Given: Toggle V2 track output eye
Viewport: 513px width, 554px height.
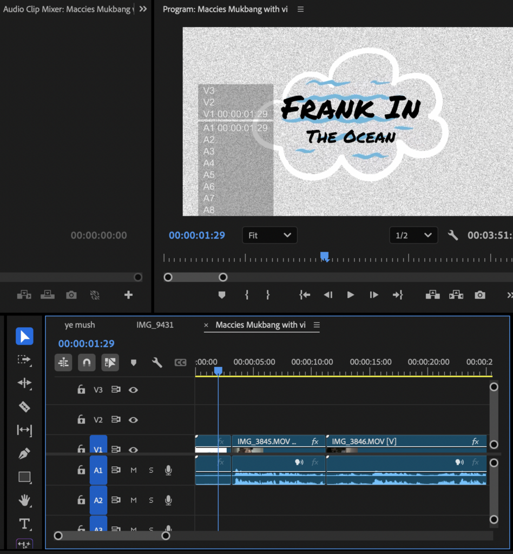Looking at the screenshot, I should (x=133, y=420).
